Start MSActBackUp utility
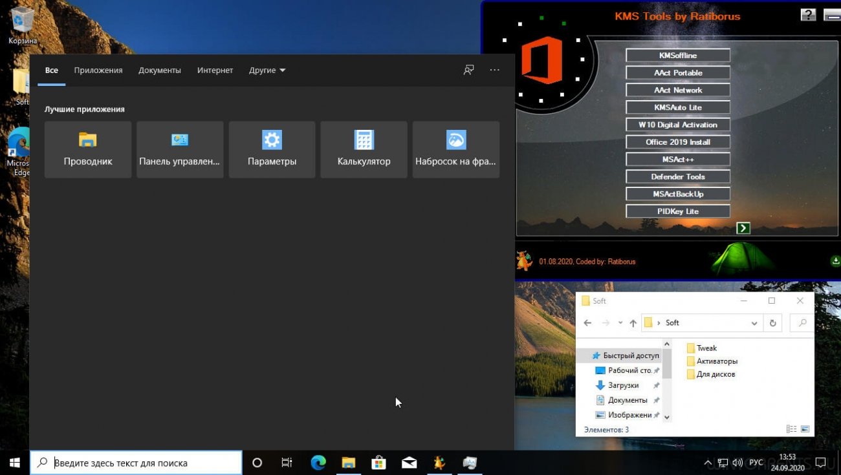This screenshot has width=841, height=475. (678, 194)
